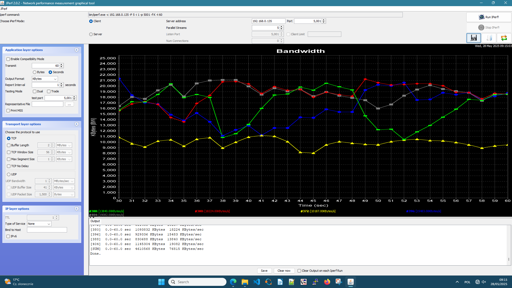Click the gray #404 stream legend
Viewport: 512px width, 288px height.
[106, 215]
